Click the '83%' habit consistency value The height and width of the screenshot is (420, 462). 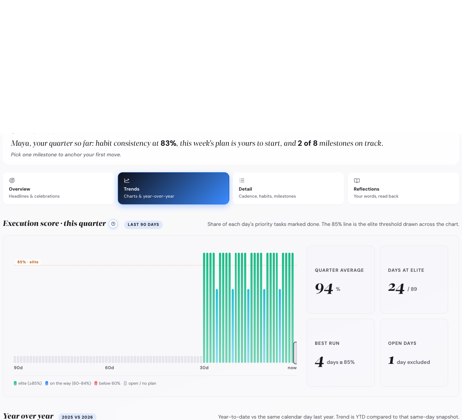168,143
